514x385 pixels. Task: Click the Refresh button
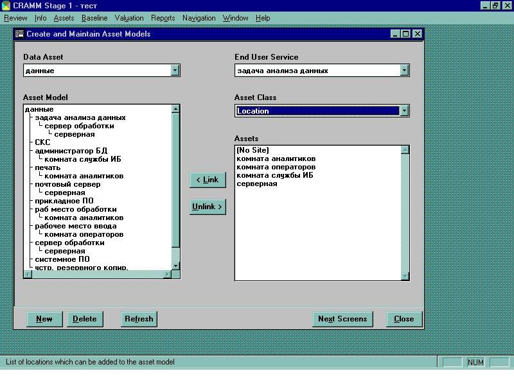[139, 319]
